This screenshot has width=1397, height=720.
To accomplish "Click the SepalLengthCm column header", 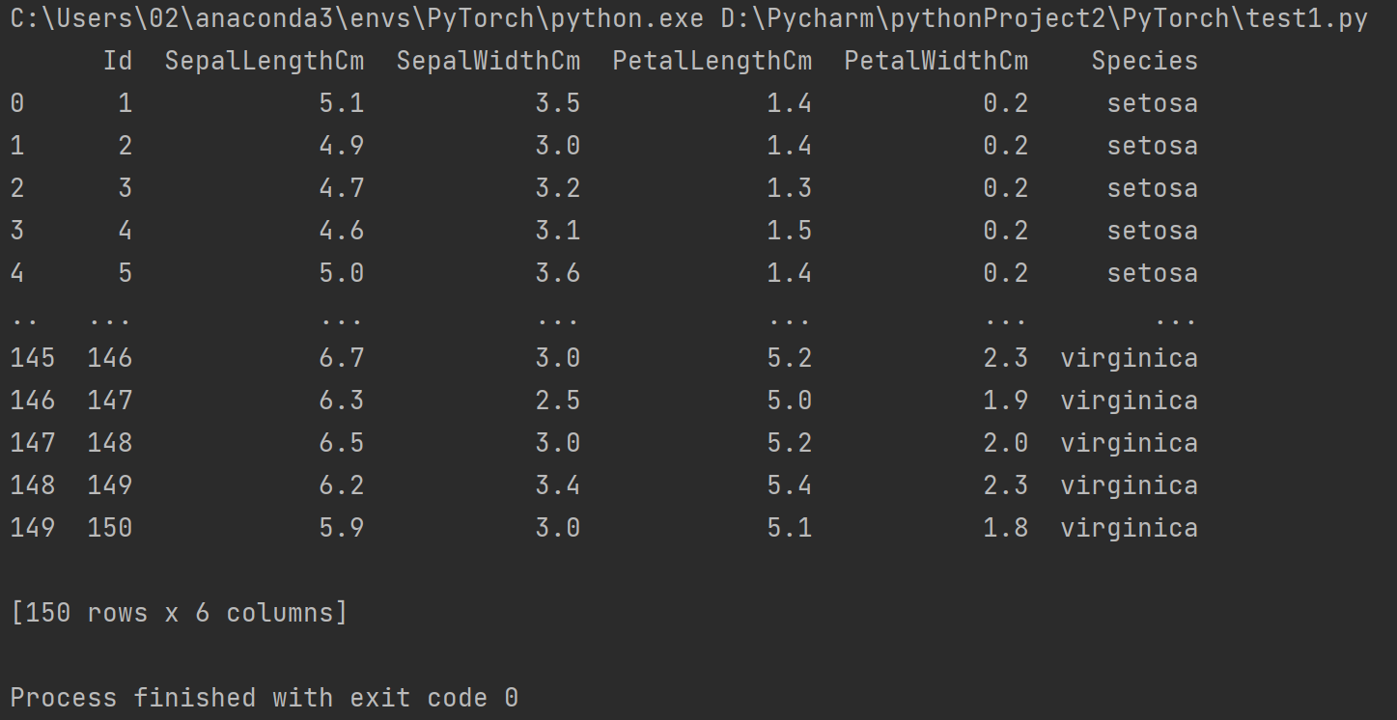I will [265, 61].
